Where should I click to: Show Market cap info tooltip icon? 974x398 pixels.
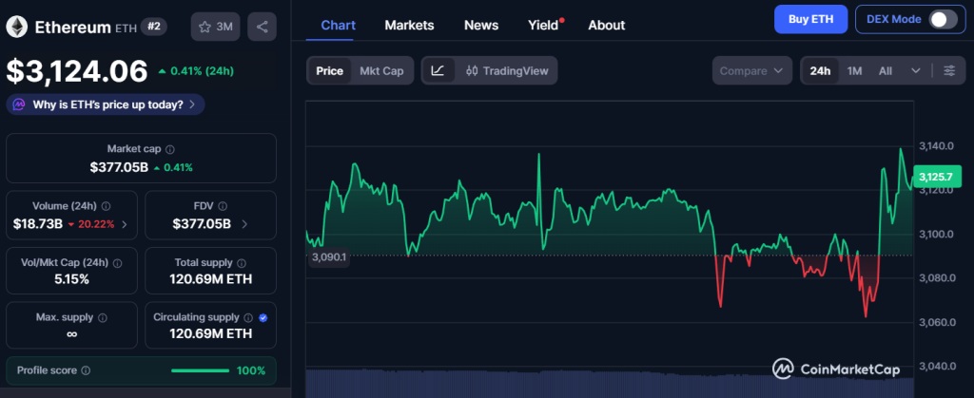tap(170, 149)
